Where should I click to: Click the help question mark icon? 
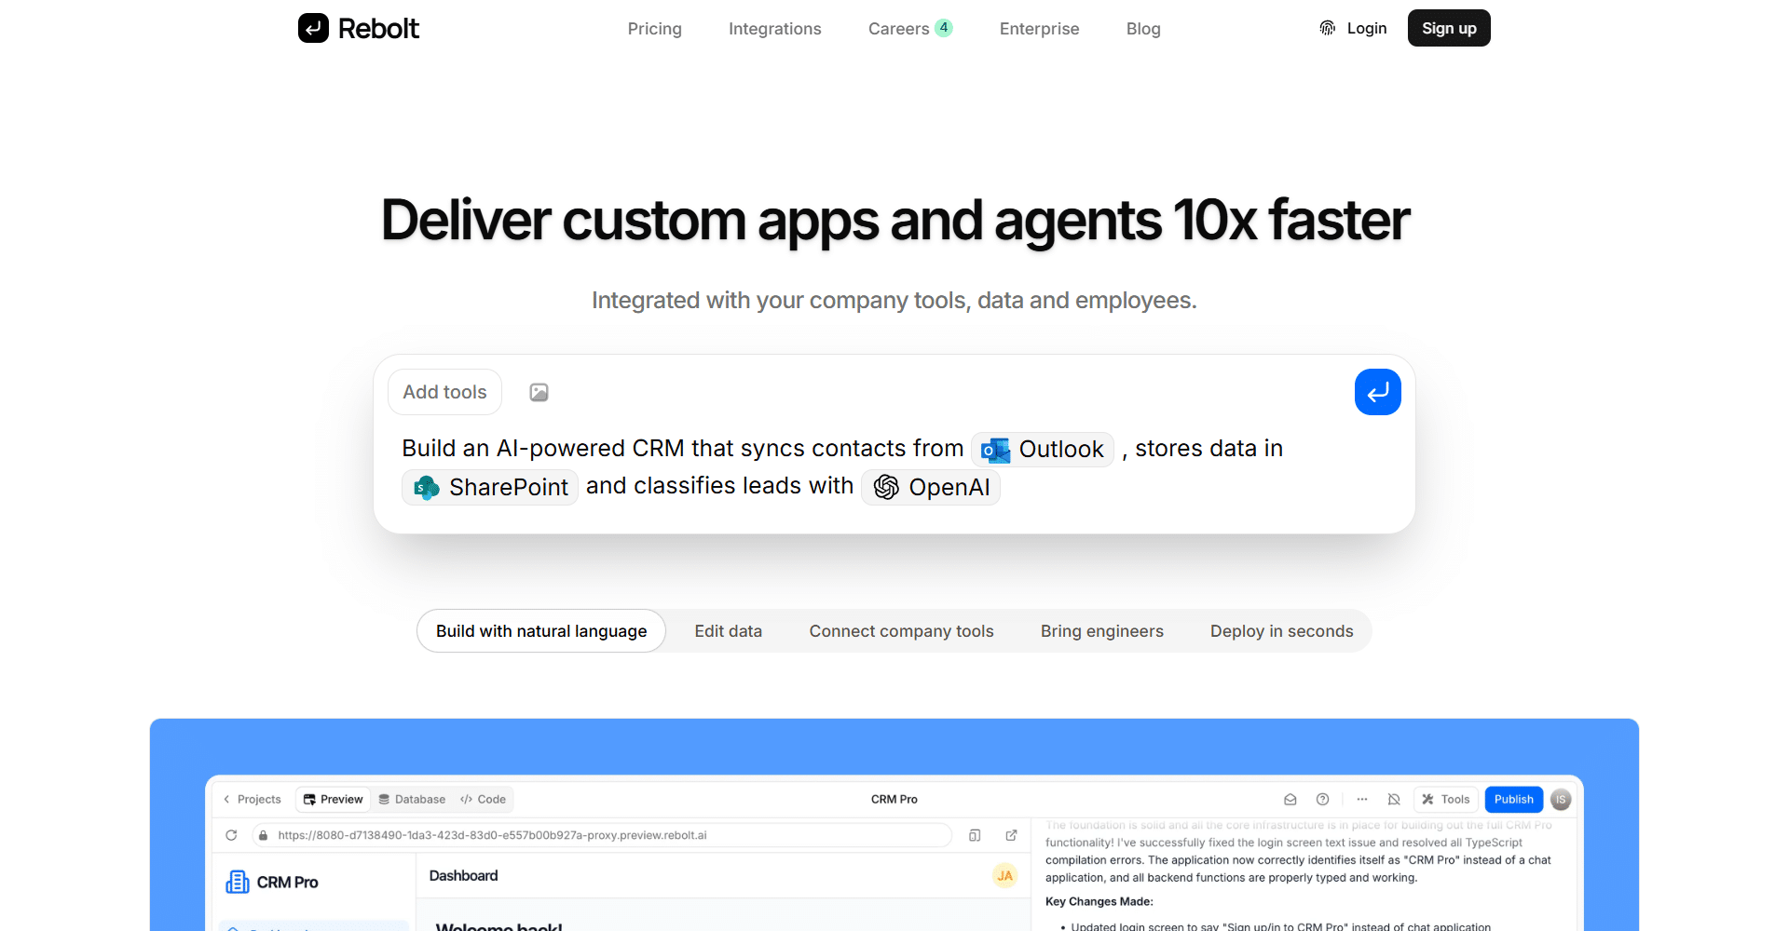click(1322, 799)
